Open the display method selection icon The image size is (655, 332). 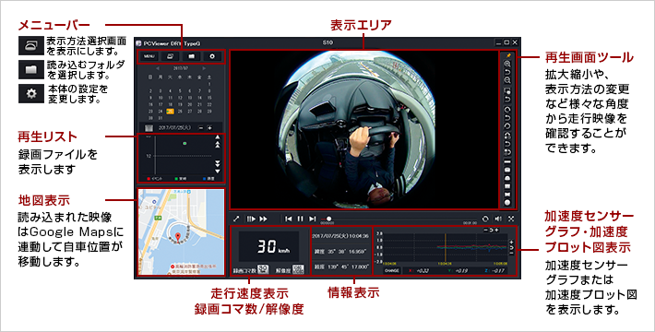(x=171, y=56)
